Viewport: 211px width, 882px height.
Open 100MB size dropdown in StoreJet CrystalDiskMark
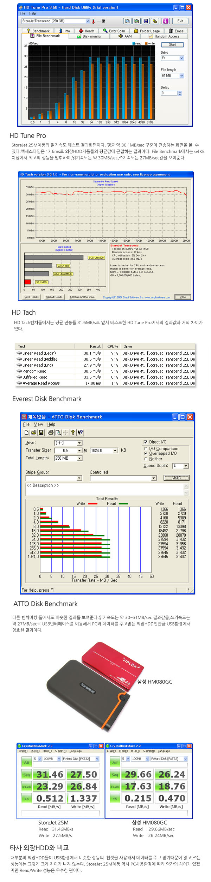coord(52,759)
